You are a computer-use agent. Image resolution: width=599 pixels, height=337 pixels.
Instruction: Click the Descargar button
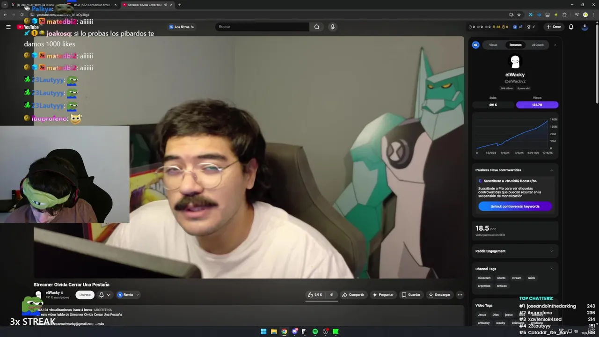coord(439,295)
